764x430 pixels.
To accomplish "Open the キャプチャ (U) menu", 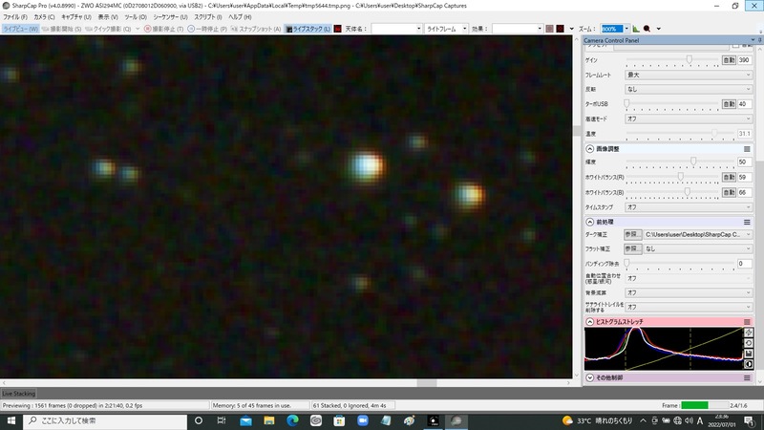I will pos(76,17).
